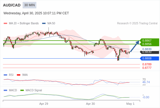Viewport: 160px width, 108px height.
Task: Click the MACD blue legend swatch
Action: pyautogui.click(x=5, y=90)
